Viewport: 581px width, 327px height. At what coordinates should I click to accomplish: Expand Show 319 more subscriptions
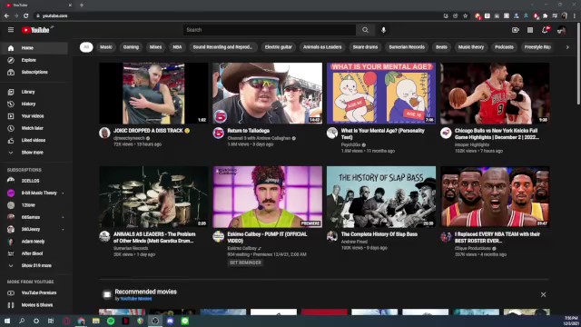(x=34, y=265)
